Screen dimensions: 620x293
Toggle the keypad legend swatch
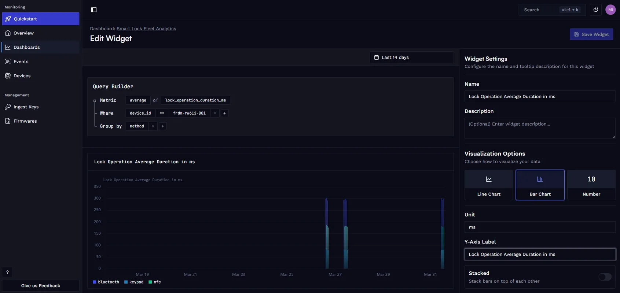pos(126,282)
